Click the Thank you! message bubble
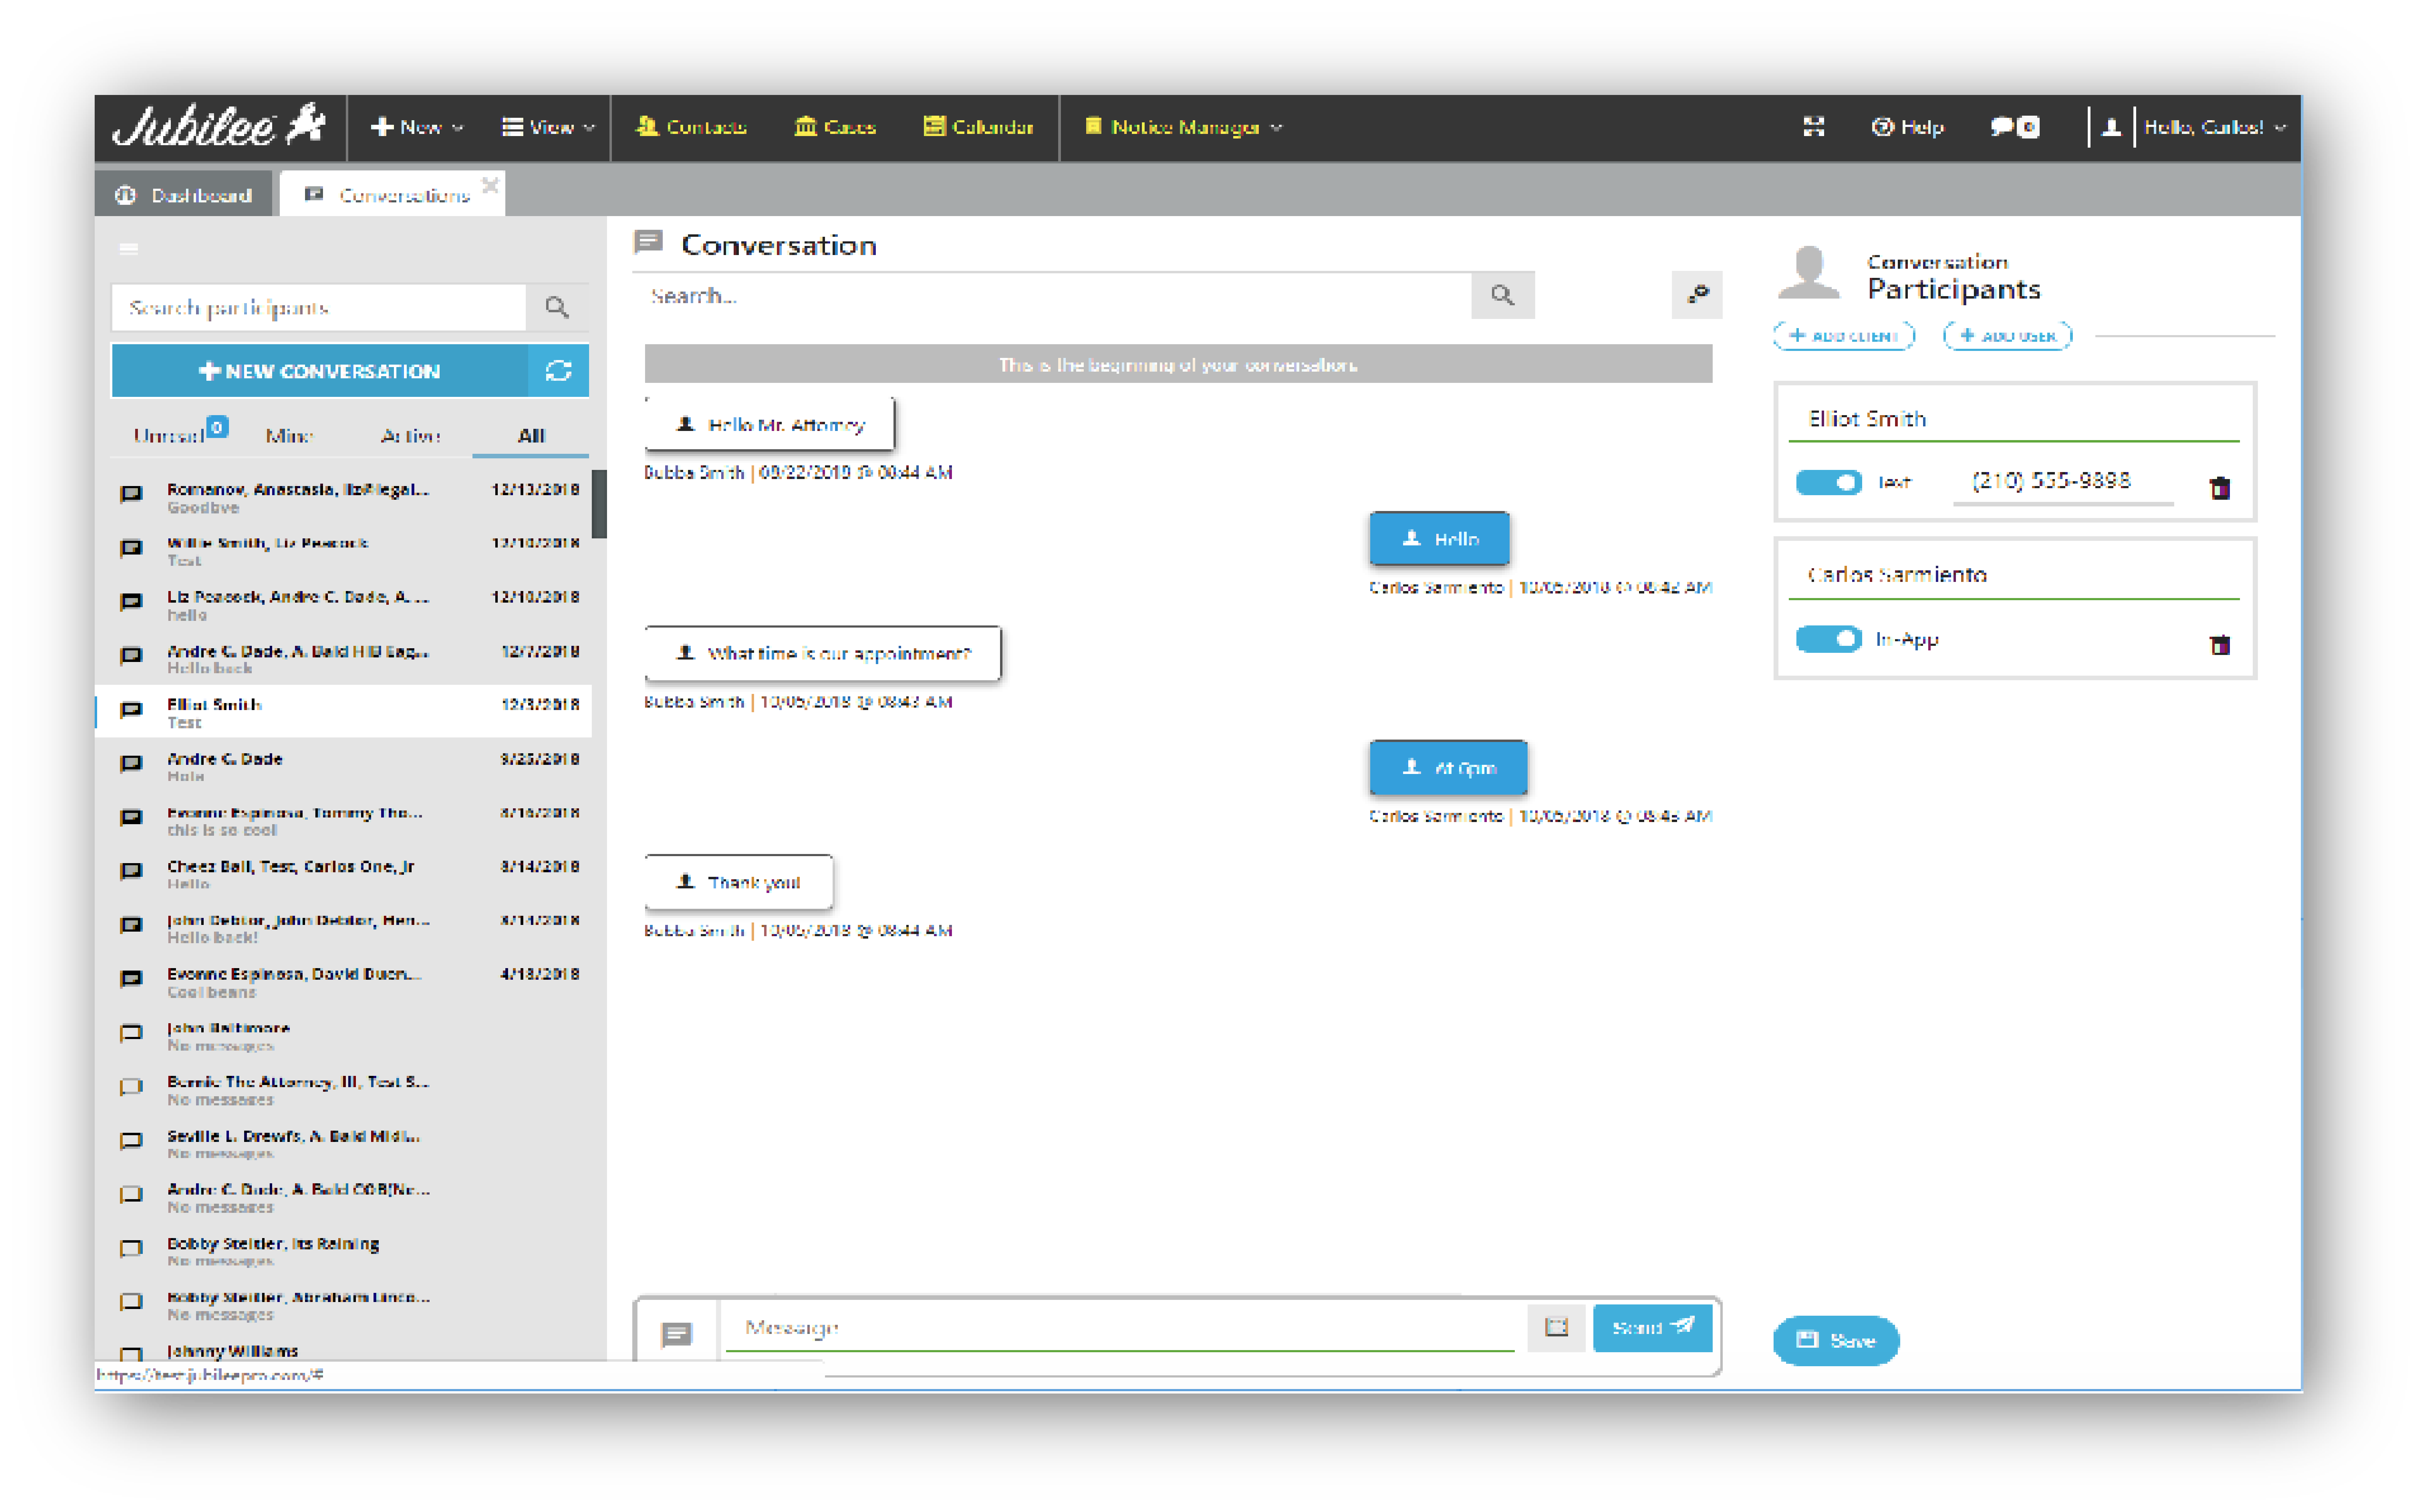The width and height of the screenshot is (2422, 1512). (739, 882)
